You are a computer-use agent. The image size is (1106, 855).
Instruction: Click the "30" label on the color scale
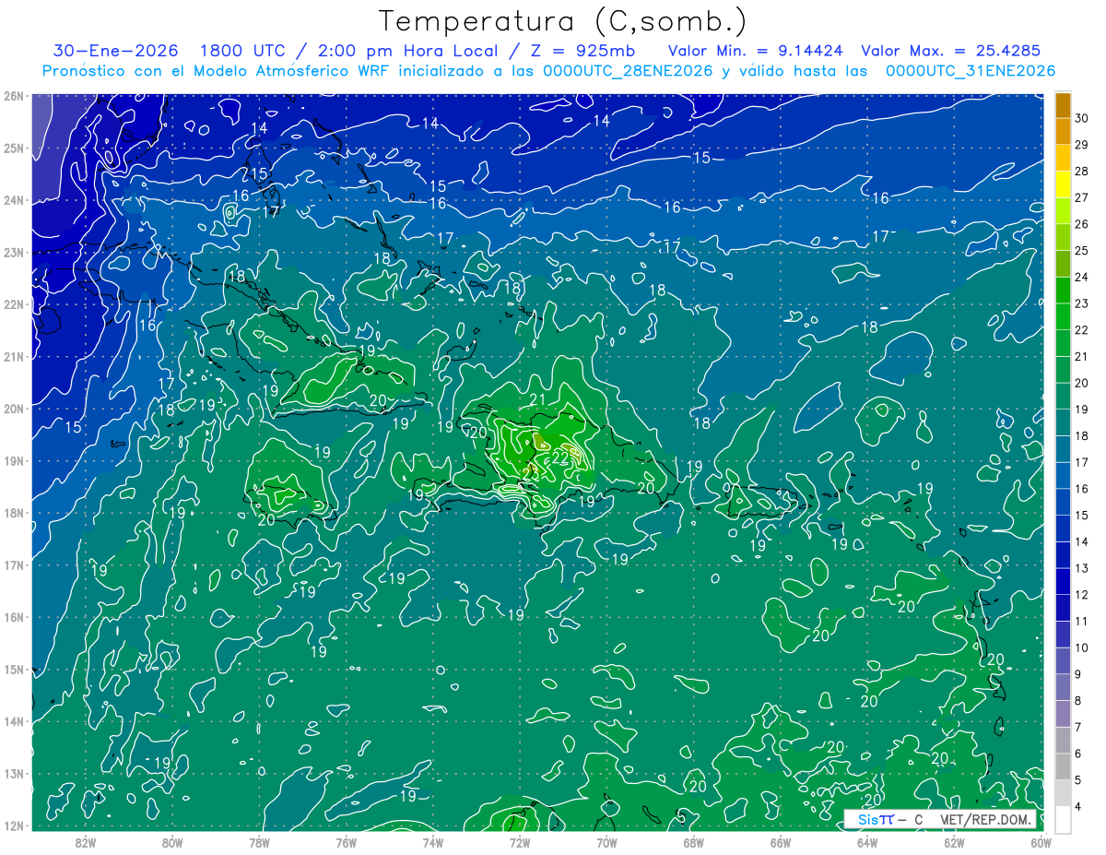(1082, 117)
